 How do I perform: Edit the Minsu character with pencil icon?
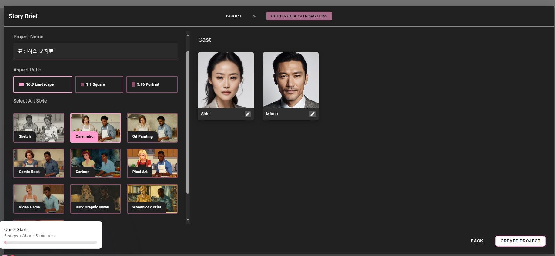pyautogui.click(x=313, y=114)
